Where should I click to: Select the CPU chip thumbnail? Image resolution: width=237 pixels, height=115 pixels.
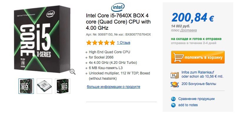tap(44, 86)
